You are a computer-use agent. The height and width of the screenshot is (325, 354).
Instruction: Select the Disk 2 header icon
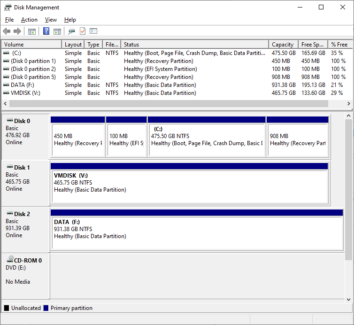pyautogui.click(x=10, y=213)
